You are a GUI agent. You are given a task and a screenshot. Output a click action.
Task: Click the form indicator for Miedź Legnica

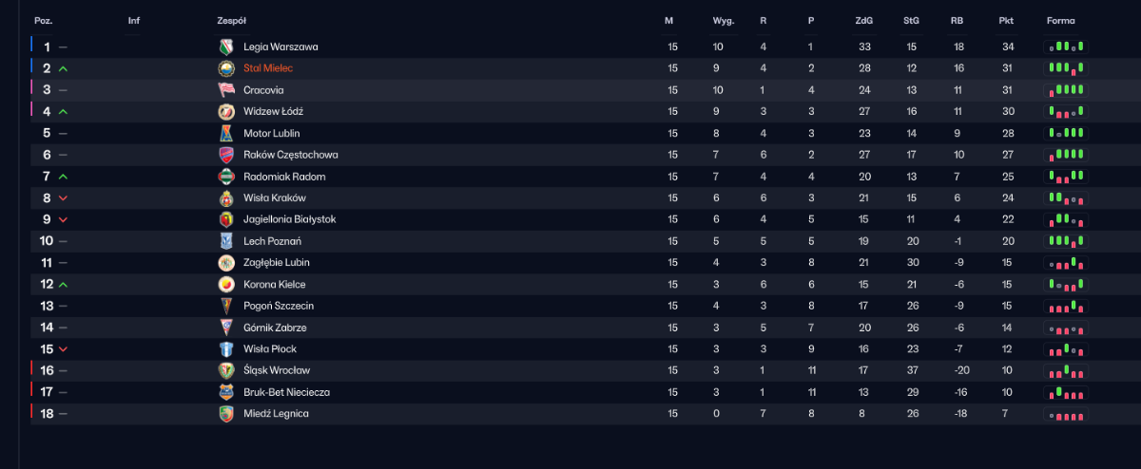tap(1067, 413)
